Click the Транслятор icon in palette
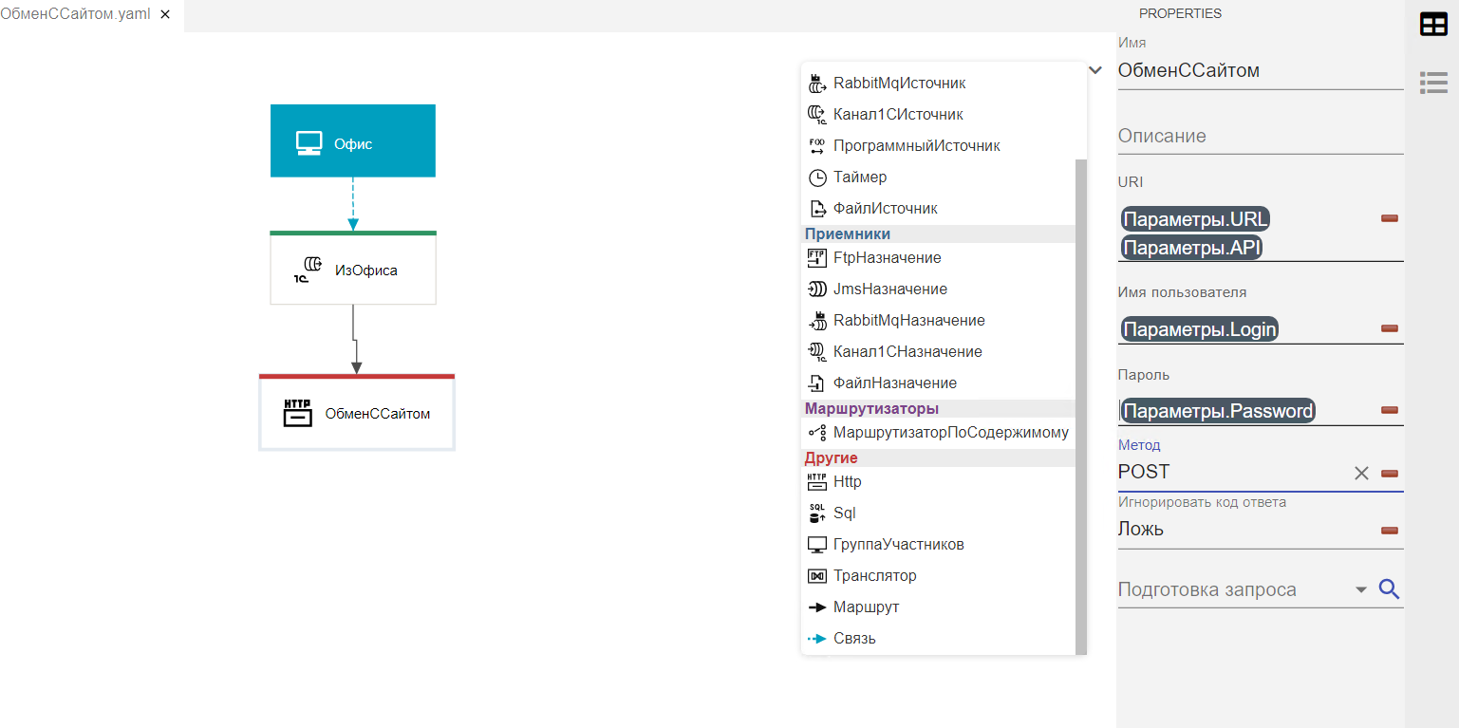 [x=816, y=576]
